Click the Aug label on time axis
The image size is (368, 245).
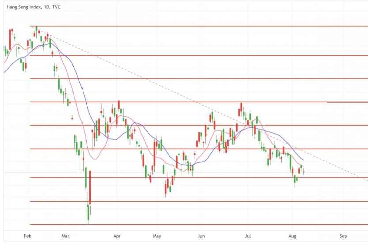coord(292,237)
